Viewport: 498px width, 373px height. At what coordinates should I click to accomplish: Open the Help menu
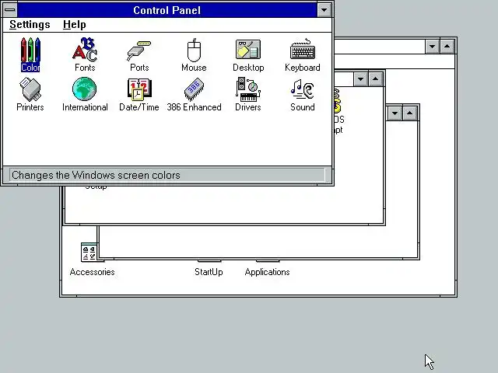coord(75,24)
